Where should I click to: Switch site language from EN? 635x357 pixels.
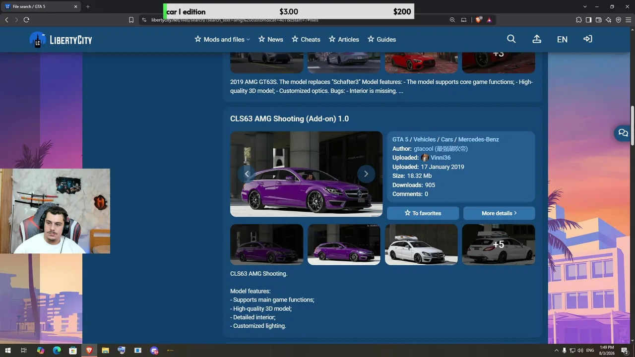(x=562, y=39)
